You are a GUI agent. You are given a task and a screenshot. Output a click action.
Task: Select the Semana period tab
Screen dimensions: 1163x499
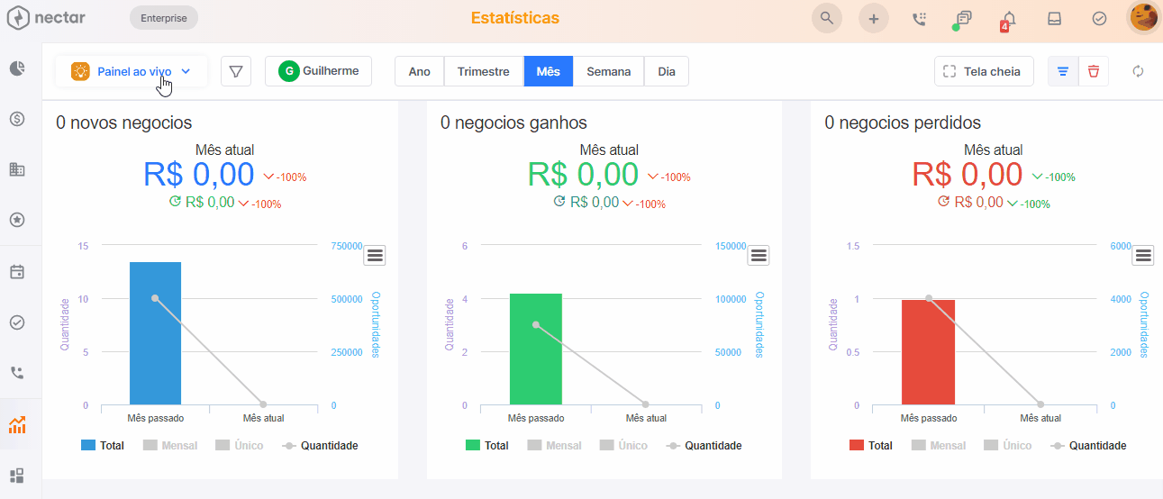tap(608, 71)
